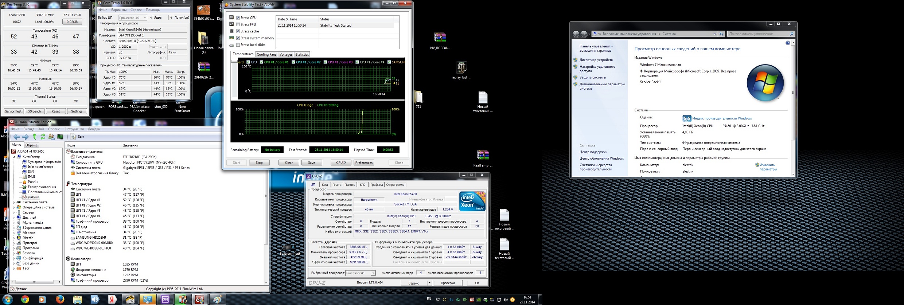Open the selected processor dropdown in CPU-Z
904x305 pixels.
point(360,273)
